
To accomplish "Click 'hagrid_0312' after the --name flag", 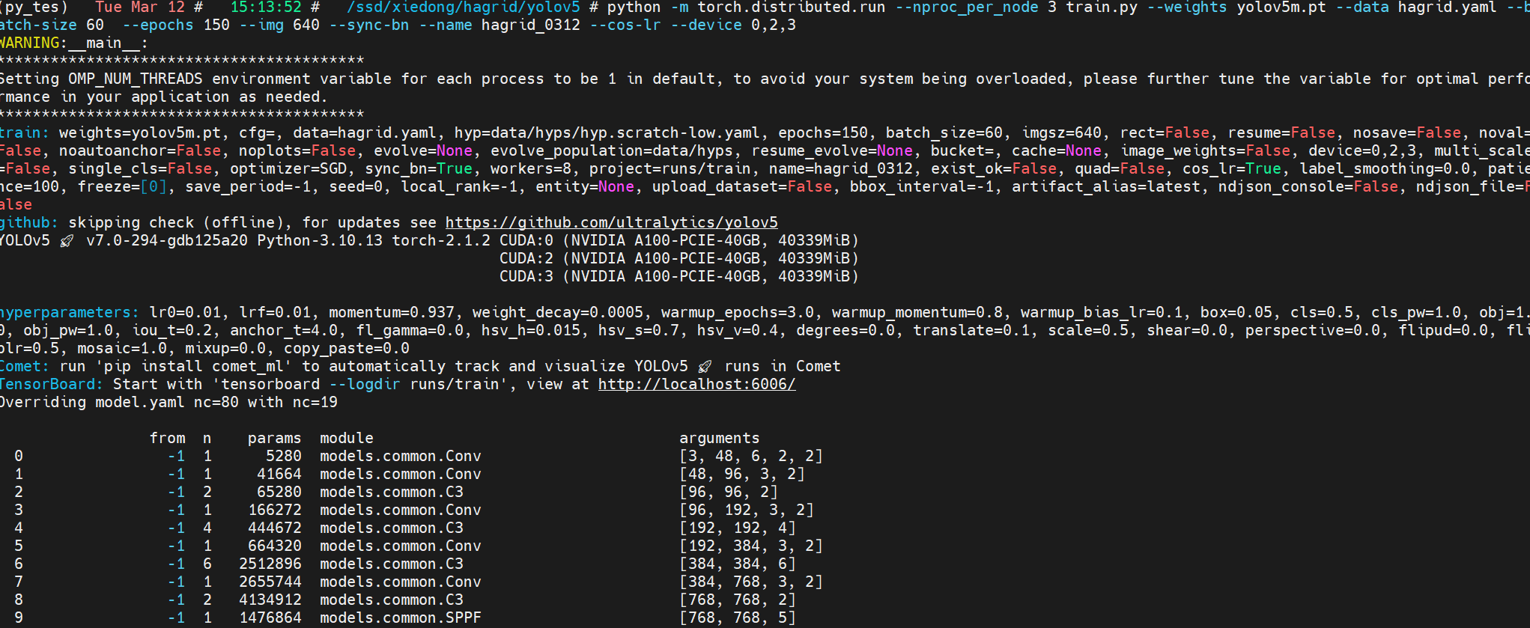I will [531, 25].
